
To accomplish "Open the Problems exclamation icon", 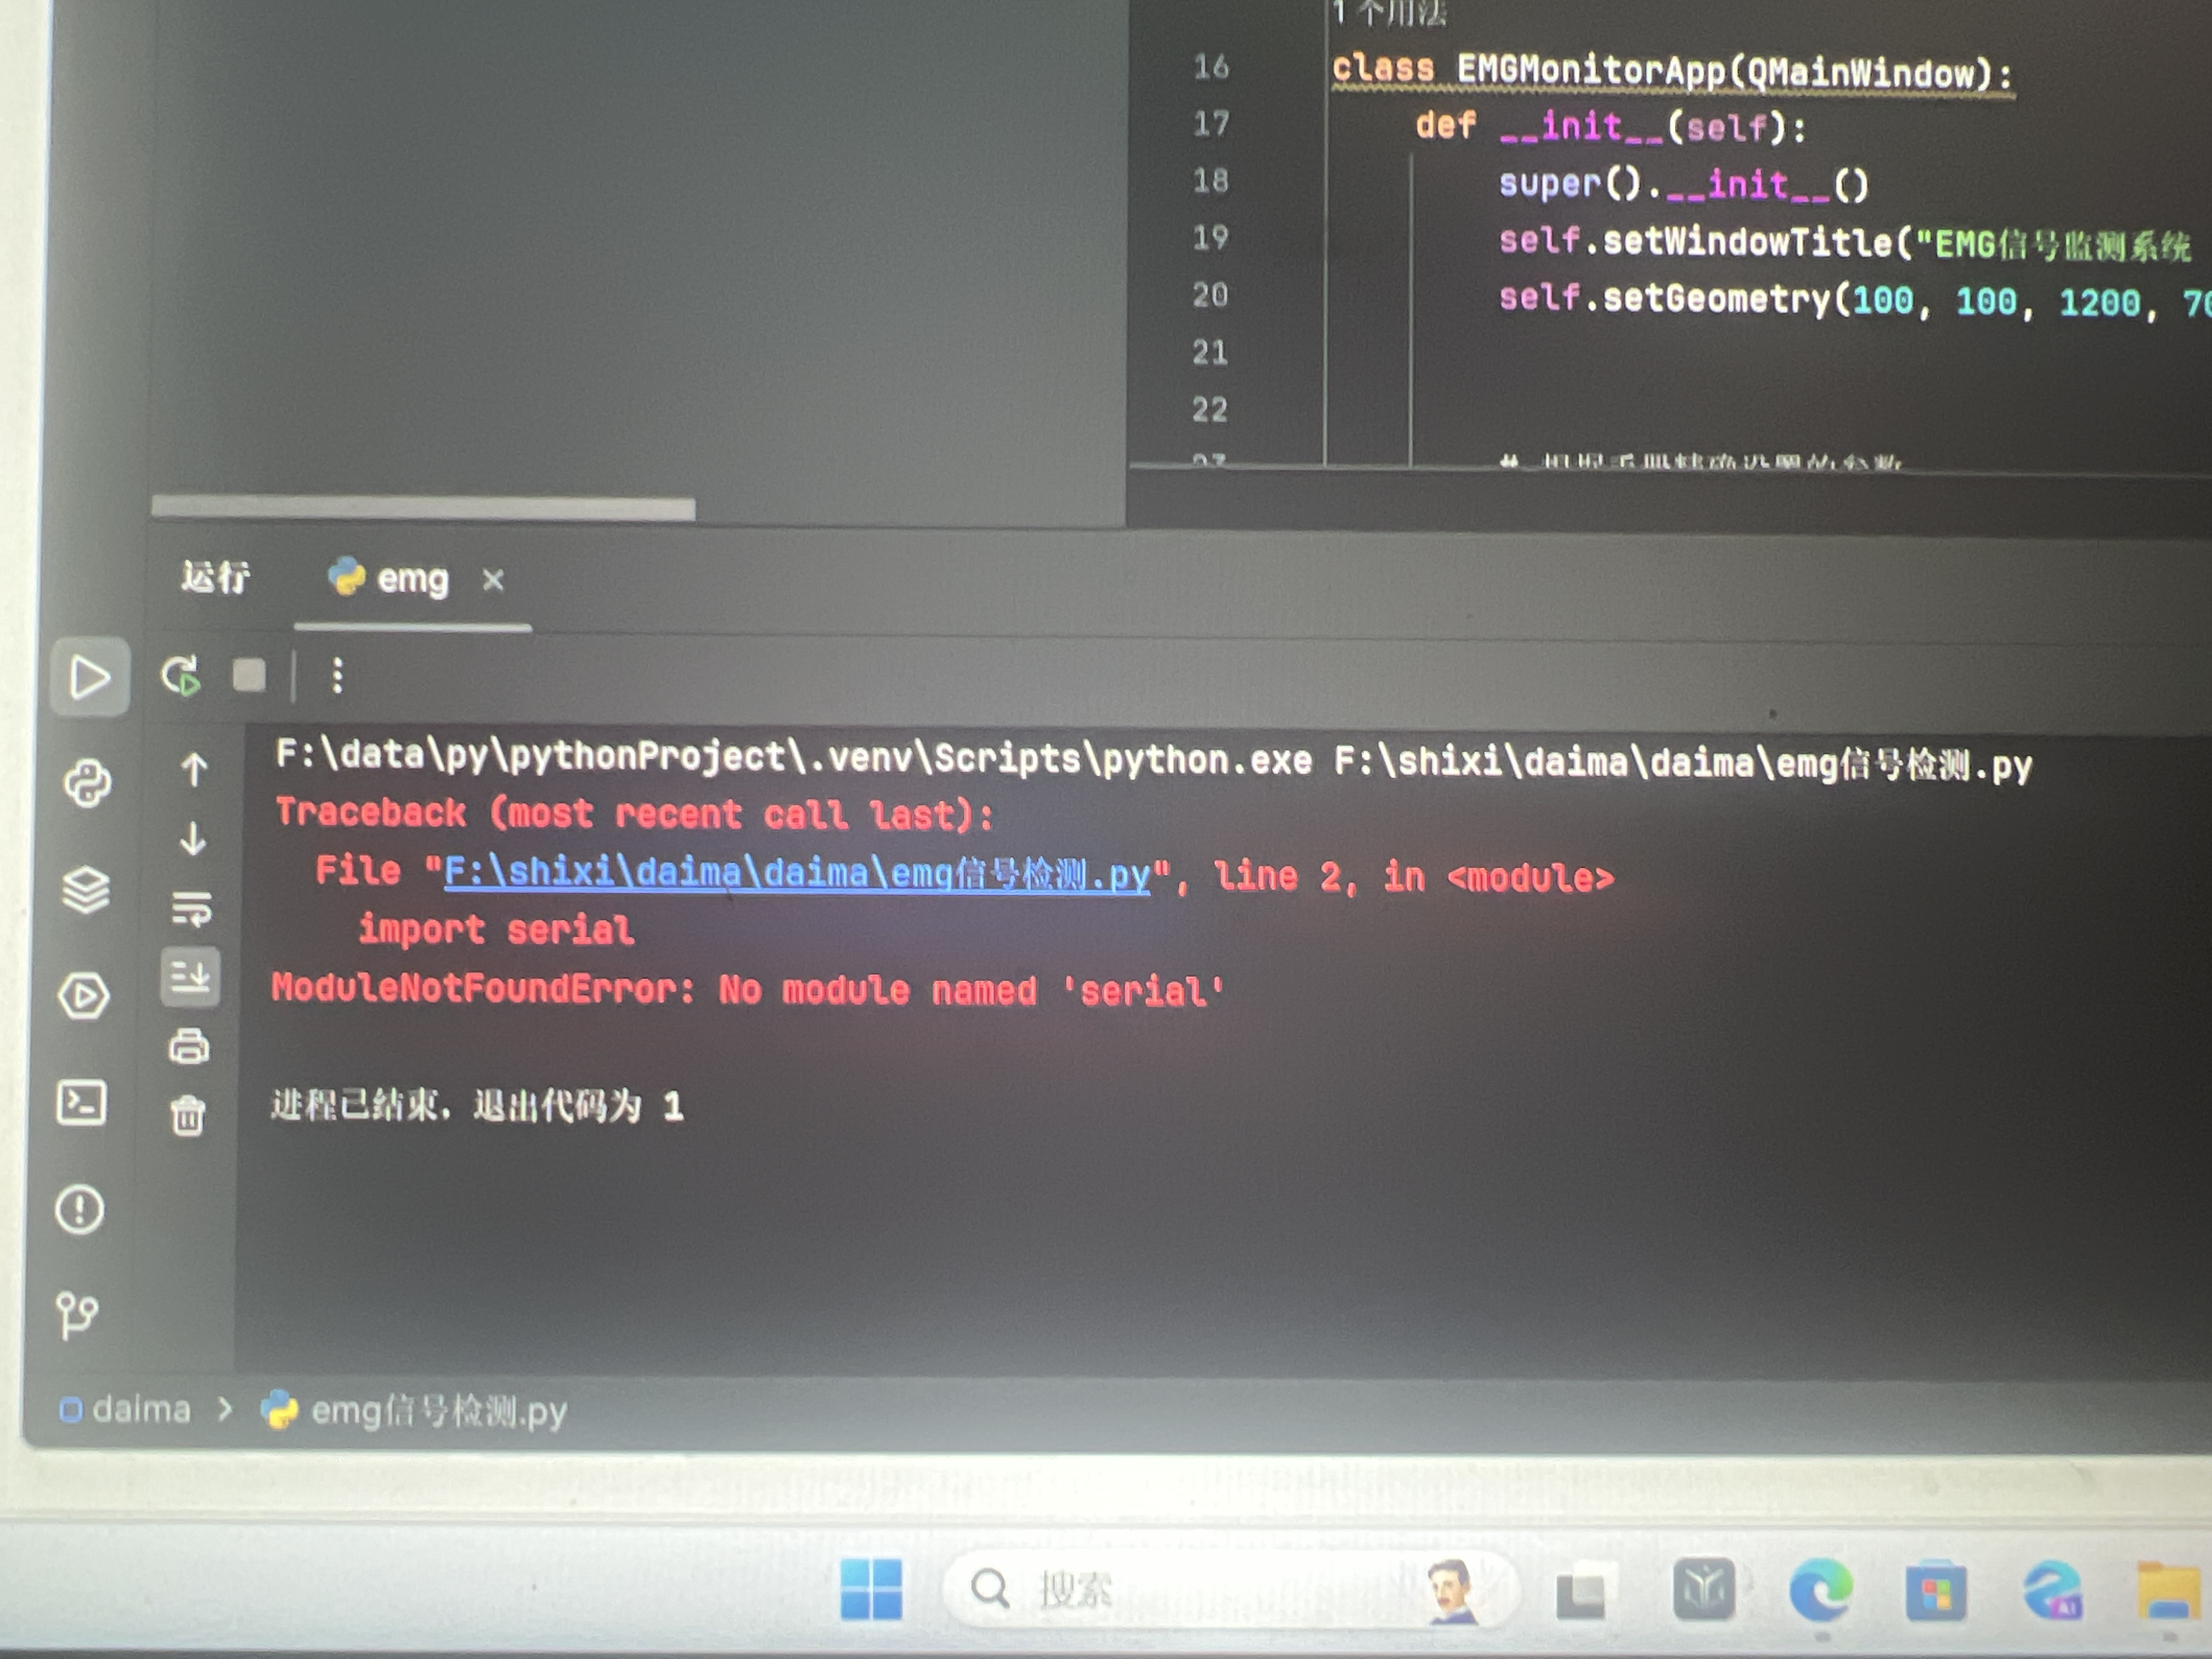I will (x=80, y=1209).
